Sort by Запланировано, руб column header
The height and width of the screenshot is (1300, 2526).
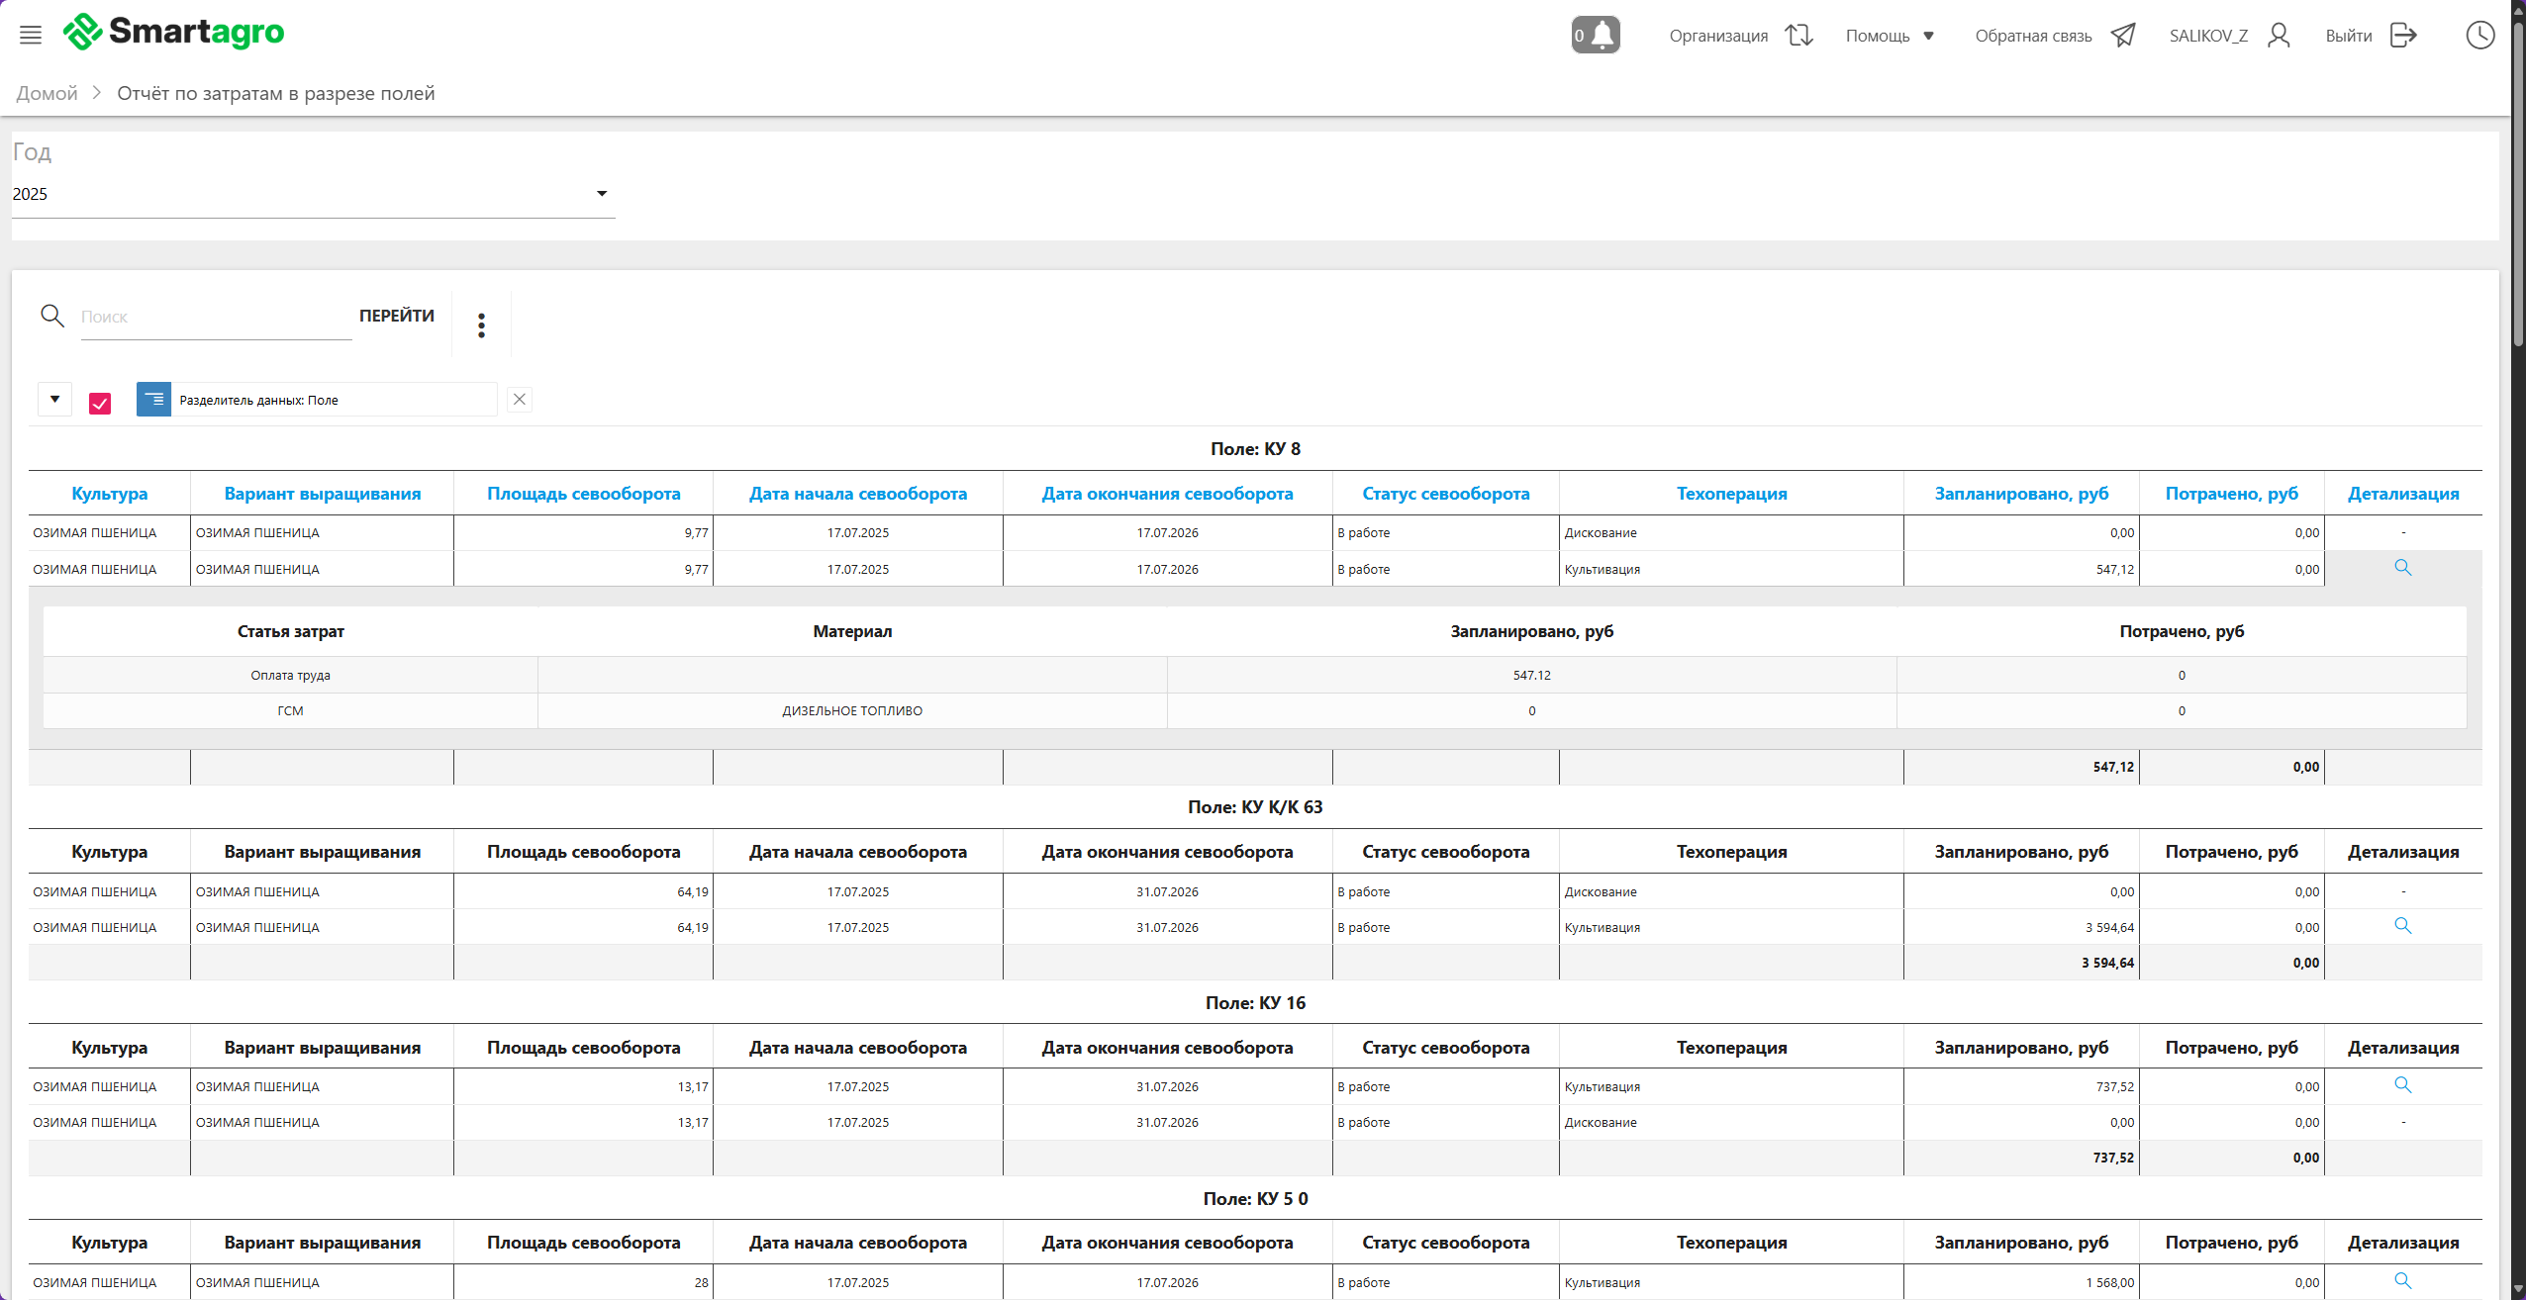pos(2020,494)
